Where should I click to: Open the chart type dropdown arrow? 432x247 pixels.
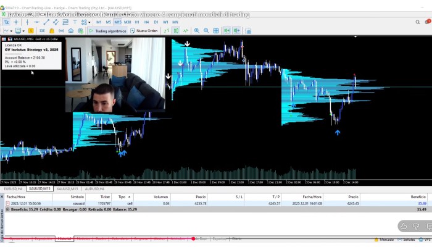pos(11,30)
